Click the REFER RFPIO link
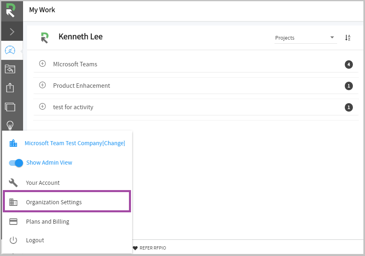The width and height of the screenshot is (365, 256). pyautogui.click(x=153, y=248)
